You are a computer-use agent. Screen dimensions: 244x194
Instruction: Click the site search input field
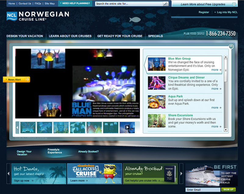129,4
